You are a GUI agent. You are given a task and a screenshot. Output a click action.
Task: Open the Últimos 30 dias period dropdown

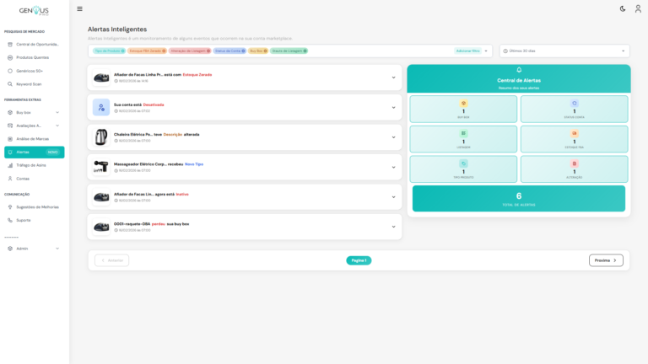[x=564, y=51]
